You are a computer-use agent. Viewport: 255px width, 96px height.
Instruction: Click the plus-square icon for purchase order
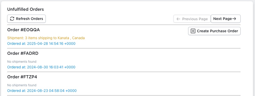(x=193, y=31)
